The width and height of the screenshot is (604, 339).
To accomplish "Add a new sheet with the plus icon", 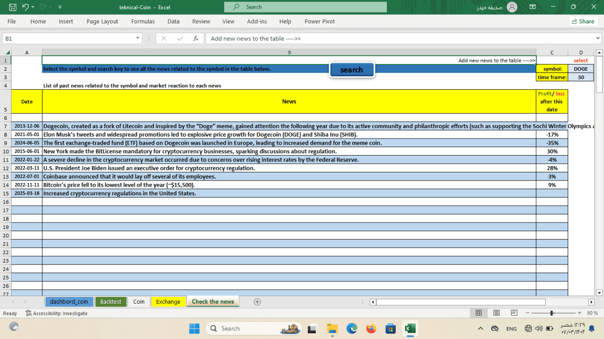I will [257, 302].
